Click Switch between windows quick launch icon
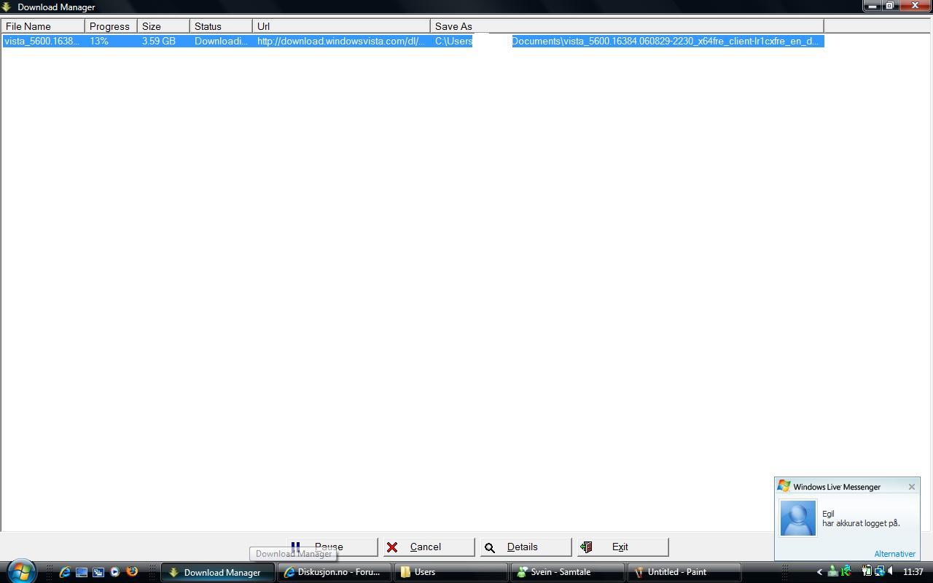Screen dimensions: 933x583 [98, 572]
